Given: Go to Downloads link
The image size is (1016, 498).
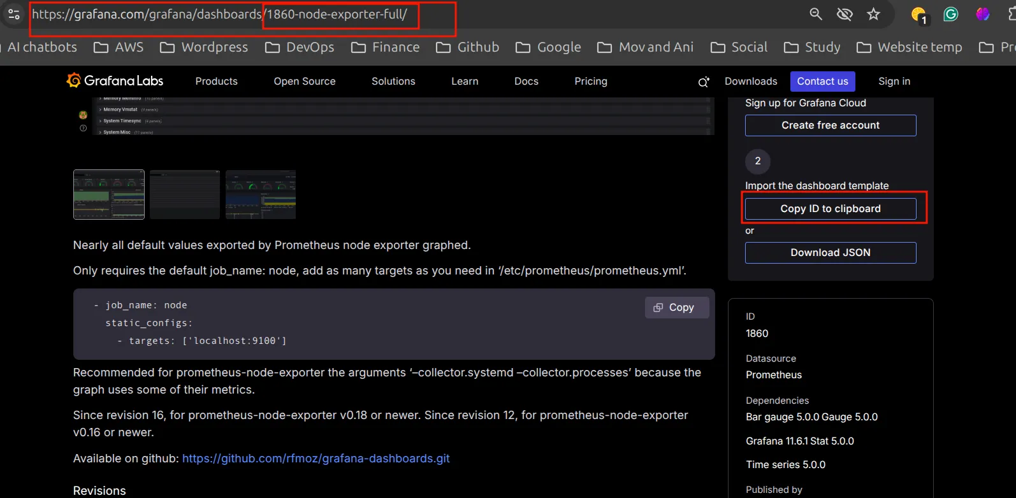Looking at the screenshot, I should [x=751, y=82].
